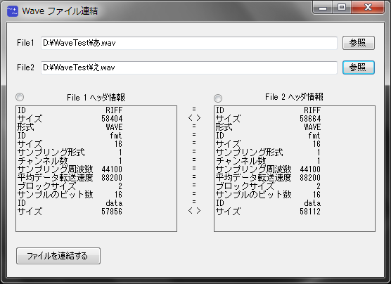Select the File 2 ヘッダ情報 radio button

[x=218, y=98]
